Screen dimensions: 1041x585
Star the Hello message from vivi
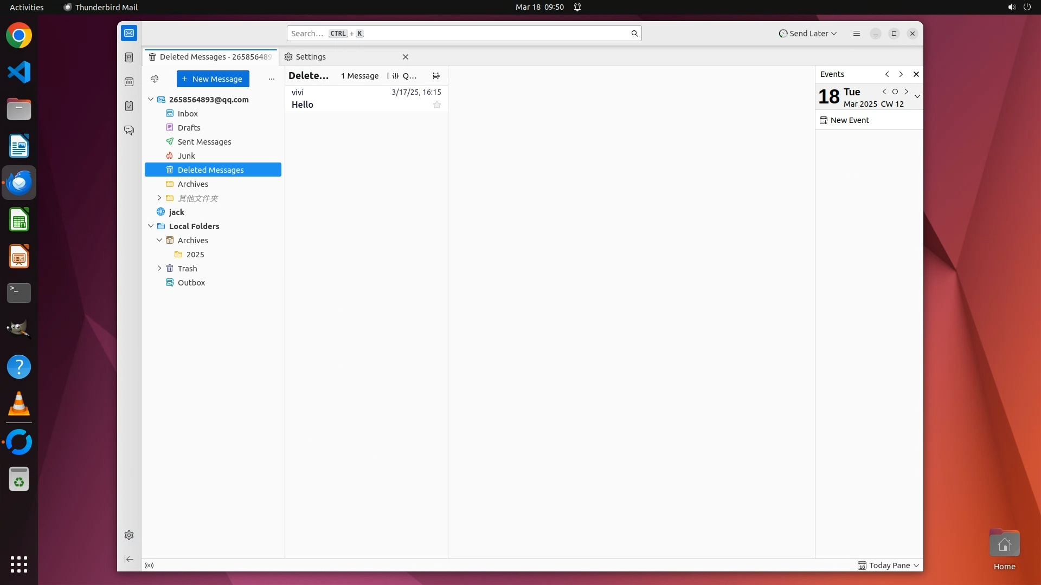point(437,105)
